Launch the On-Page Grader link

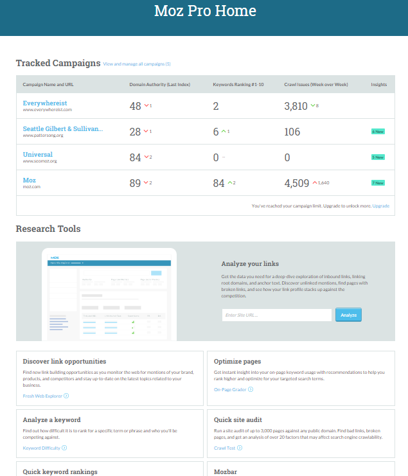pyautogui.click(x=230, y=389)
